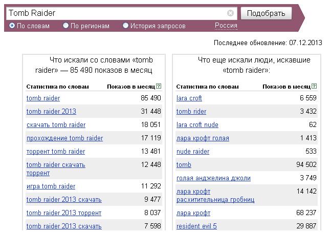Click the 31 448 impressions value
This screenshot has height=232, width=330.
coord(151,111)
